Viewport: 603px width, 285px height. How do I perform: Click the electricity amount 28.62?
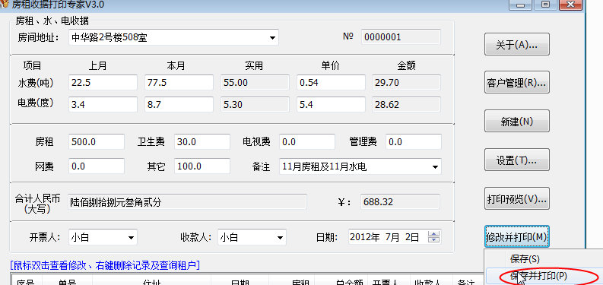point(406,104)
